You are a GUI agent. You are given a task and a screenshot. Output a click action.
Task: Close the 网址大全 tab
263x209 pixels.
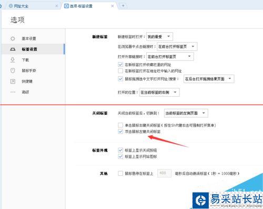tap(57, 6)
